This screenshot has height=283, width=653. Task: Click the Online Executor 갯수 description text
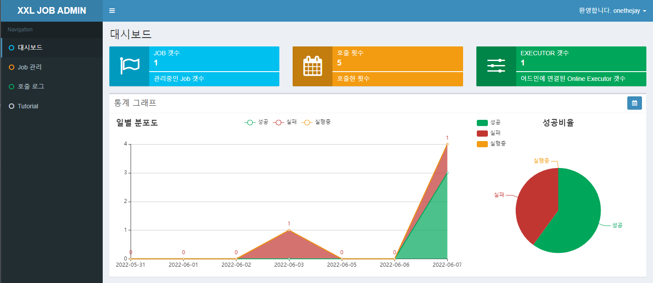[x=573, y=79]
